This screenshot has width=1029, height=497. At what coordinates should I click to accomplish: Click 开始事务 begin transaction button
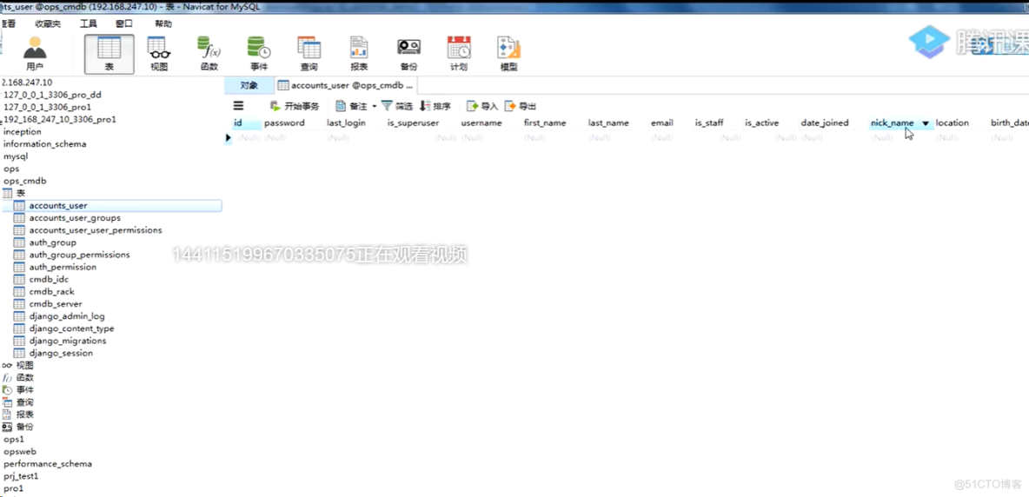pos(295,106)
